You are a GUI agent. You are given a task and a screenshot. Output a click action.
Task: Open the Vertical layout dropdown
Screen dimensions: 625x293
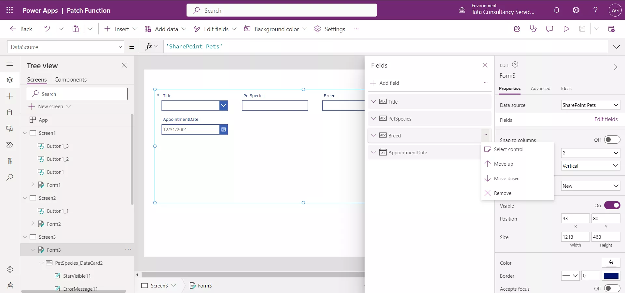(590, 166)
